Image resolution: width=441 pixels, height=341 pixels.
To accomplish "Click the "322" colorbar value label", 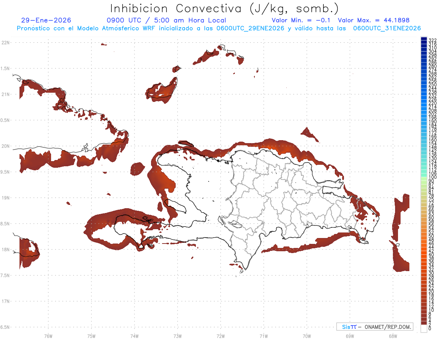I will point(433,40).
